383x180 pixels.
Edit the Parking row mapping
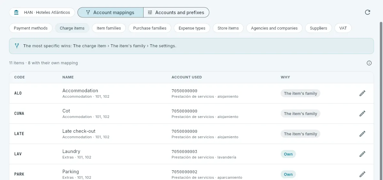pos(362,175)
